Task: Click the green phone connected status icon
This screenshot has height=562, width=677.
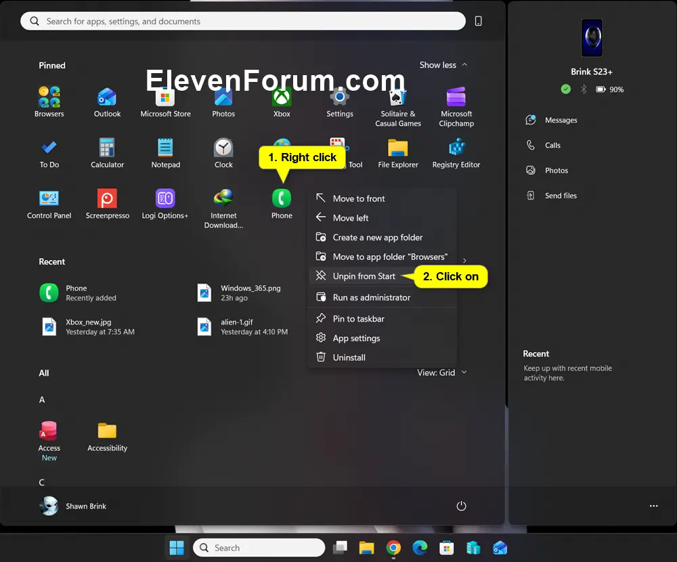Action: coord(565,89)
